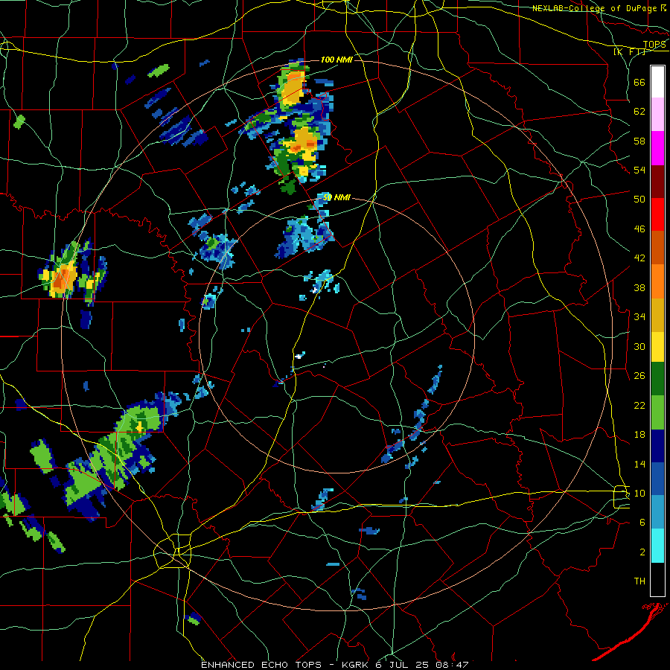The image size is (670, 670).
Task: Select the cyan legend swatch
Action: [x=657, y=545]
